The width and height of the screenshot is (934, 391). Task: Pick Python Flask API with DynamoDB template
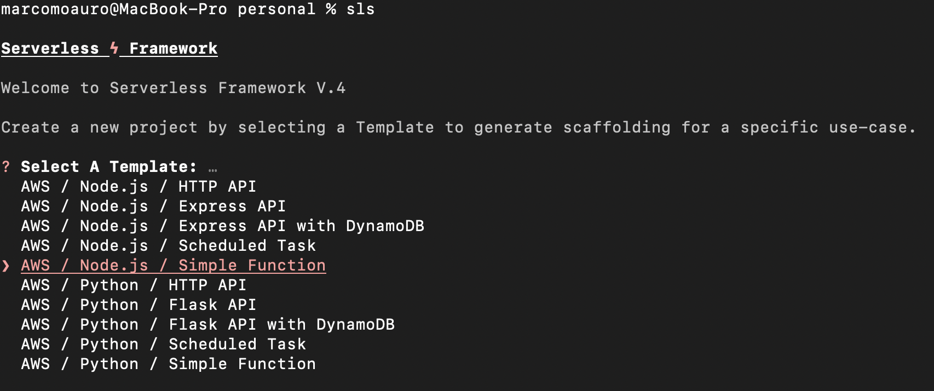[207, 325]
